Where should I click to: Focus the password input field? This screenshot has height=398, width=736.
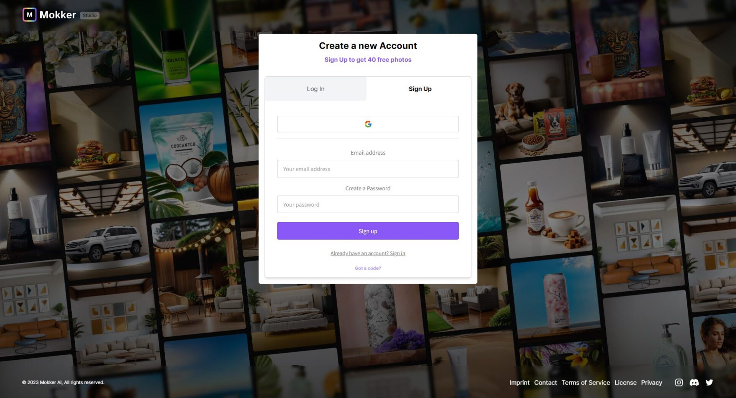pyautogui.click(x=368, y=204)
